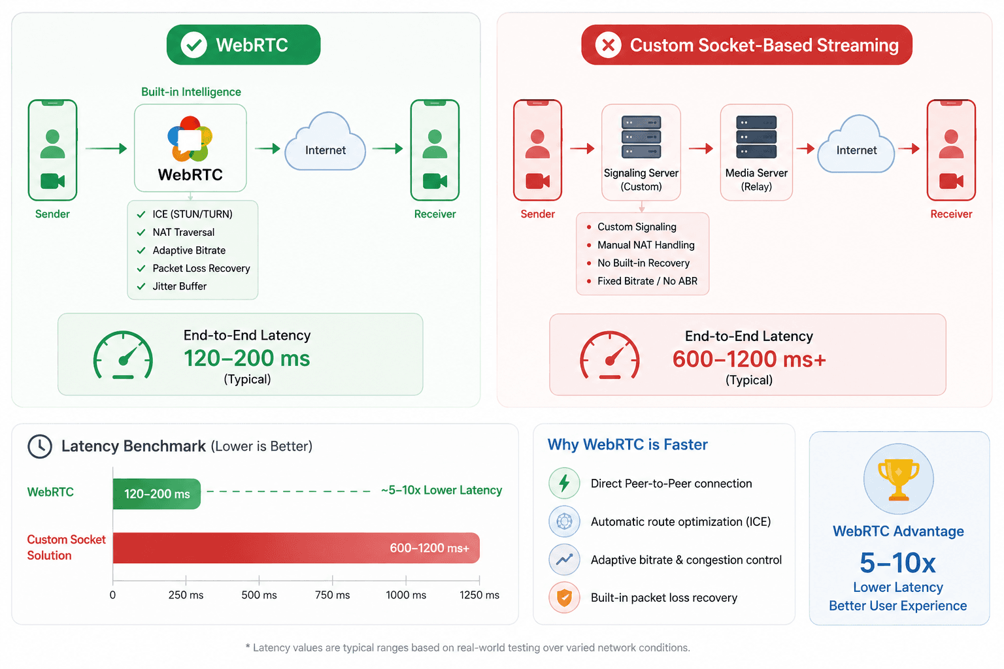
Task: Click the checkmark beside Jitter Buffer
Action: [141, 286]
